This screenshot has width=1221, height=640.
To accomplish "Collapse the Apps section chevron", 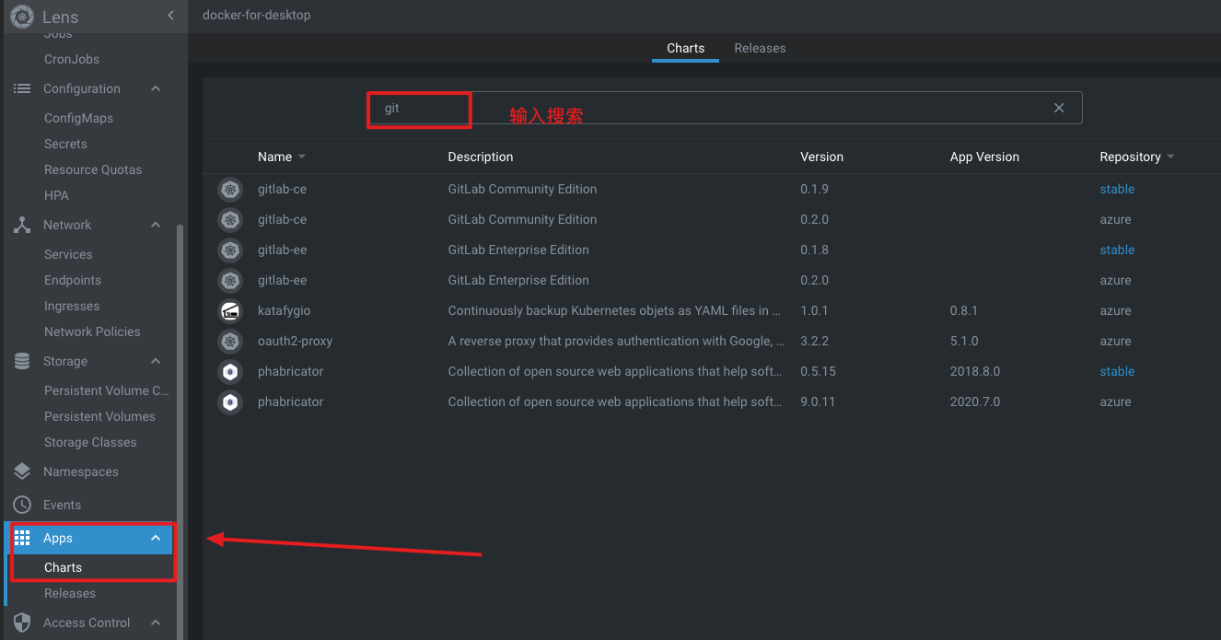I will pos(156,538).
